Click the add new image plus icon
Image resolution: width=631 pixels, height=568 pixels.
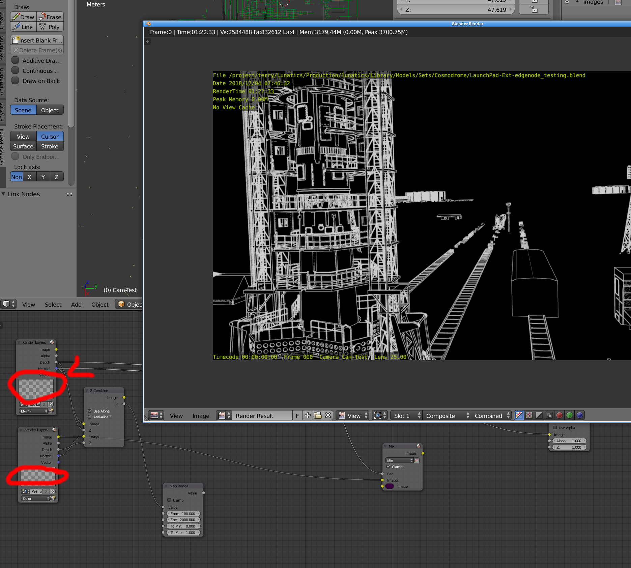[308, 416]
